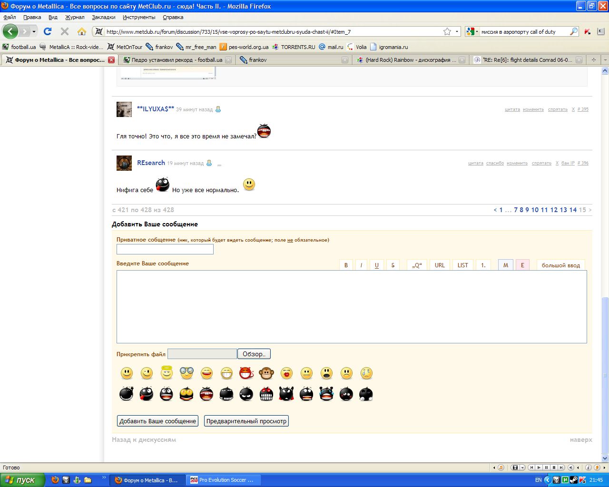Insert the angel halo smiley

pos(167,373)
